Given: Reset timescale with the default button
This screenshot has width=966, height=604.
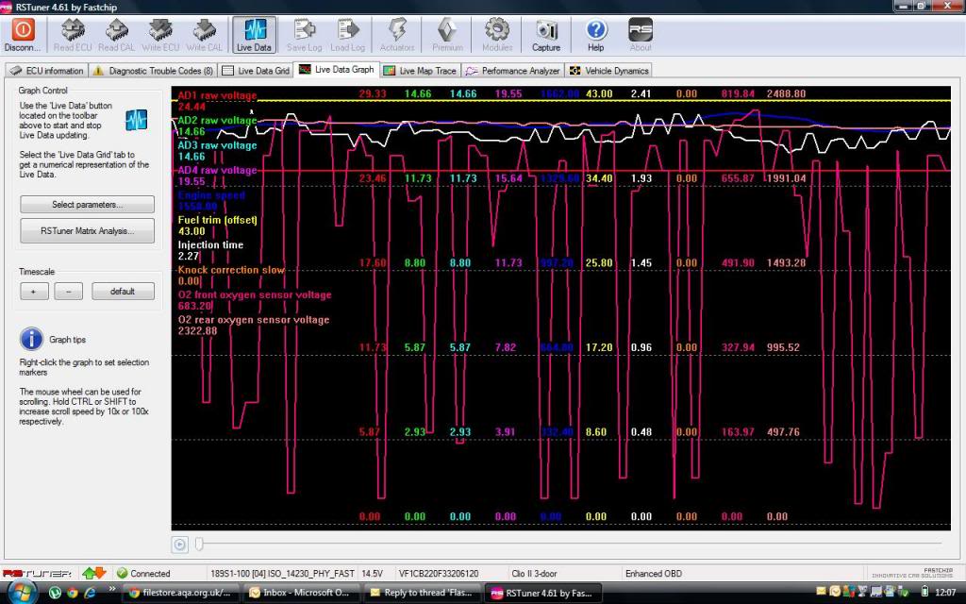Looking at the screenshot, I should tap(123, 292).
